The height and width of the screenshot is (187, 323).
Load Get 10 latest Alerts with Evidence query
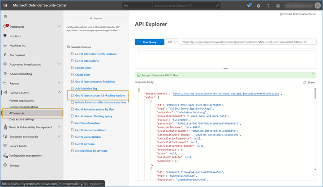click(96, 54)
